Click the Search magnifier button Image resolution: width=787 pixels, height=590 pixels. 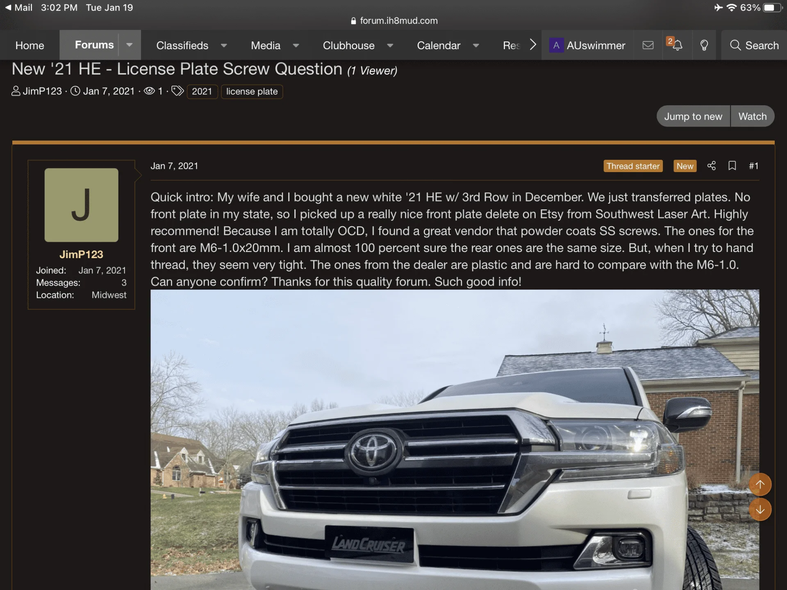pyautogui.click(x=754, y=45)
